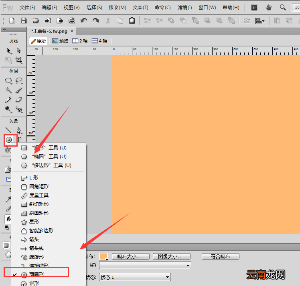The image size is (300, 286).
Task: Click the 画布大小... button
Action: (130, 256)
